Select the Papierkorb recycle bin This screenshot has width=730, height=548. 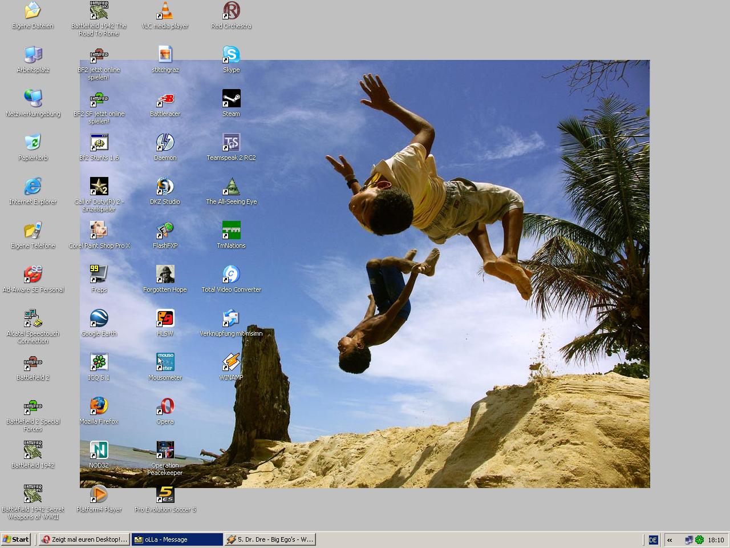pos(33,142)
